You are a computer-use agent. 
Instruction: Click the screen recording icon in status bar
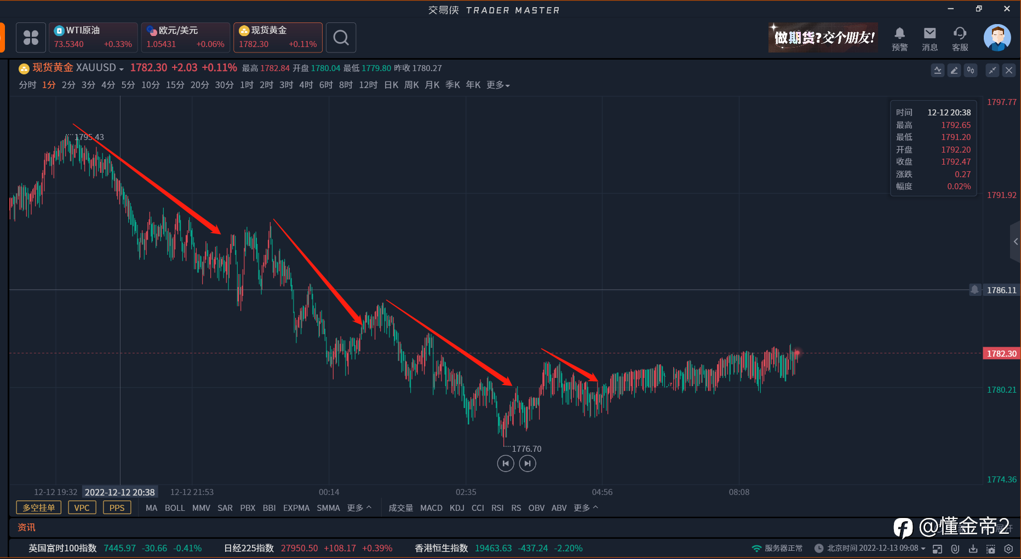click(x=990, y=549)
